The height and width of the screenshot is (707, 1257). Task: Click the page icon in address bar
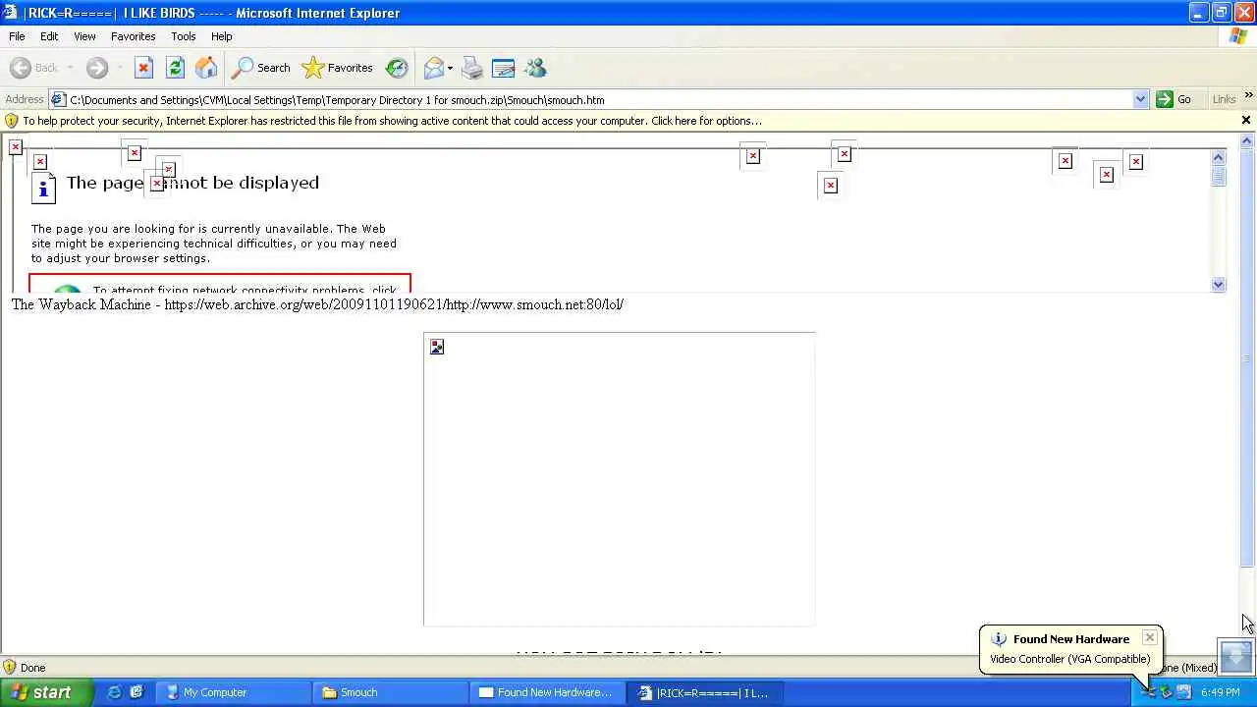58,99
